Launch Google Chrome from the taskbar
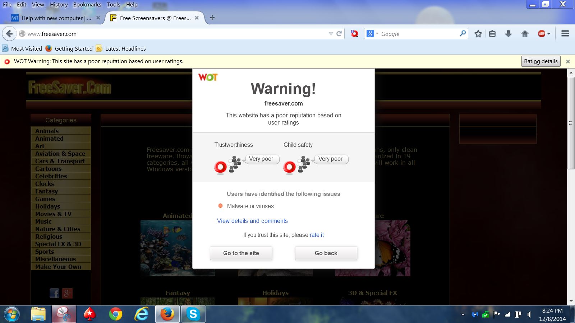The height and width of the screenshot is (323, 575). click(115, 314)
